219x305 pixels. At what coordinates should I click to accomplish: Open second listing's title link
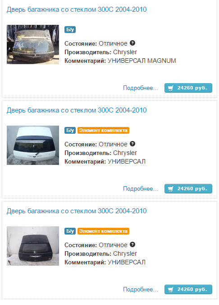tap(77, 110)
